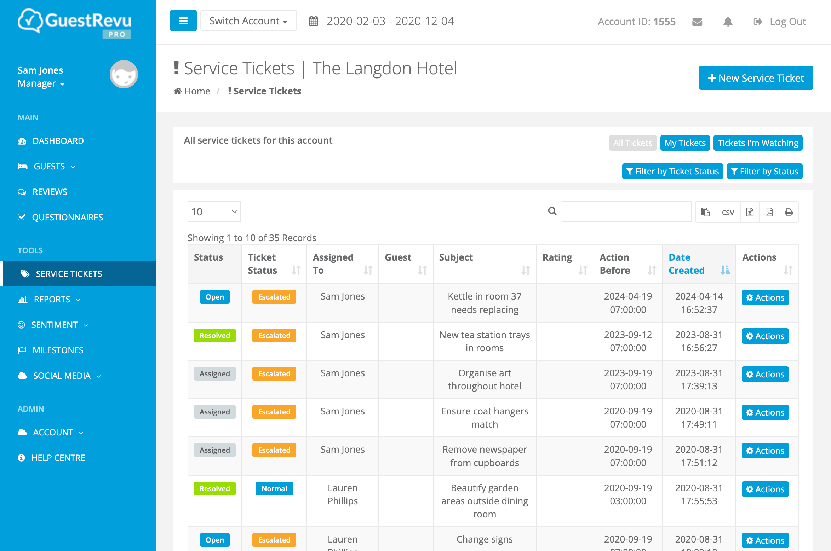Click the 2020-02-03 - 2020-12-04 date range
This screenshot has height=551, width=831.
pyautogui.click(x=390, y=21)
